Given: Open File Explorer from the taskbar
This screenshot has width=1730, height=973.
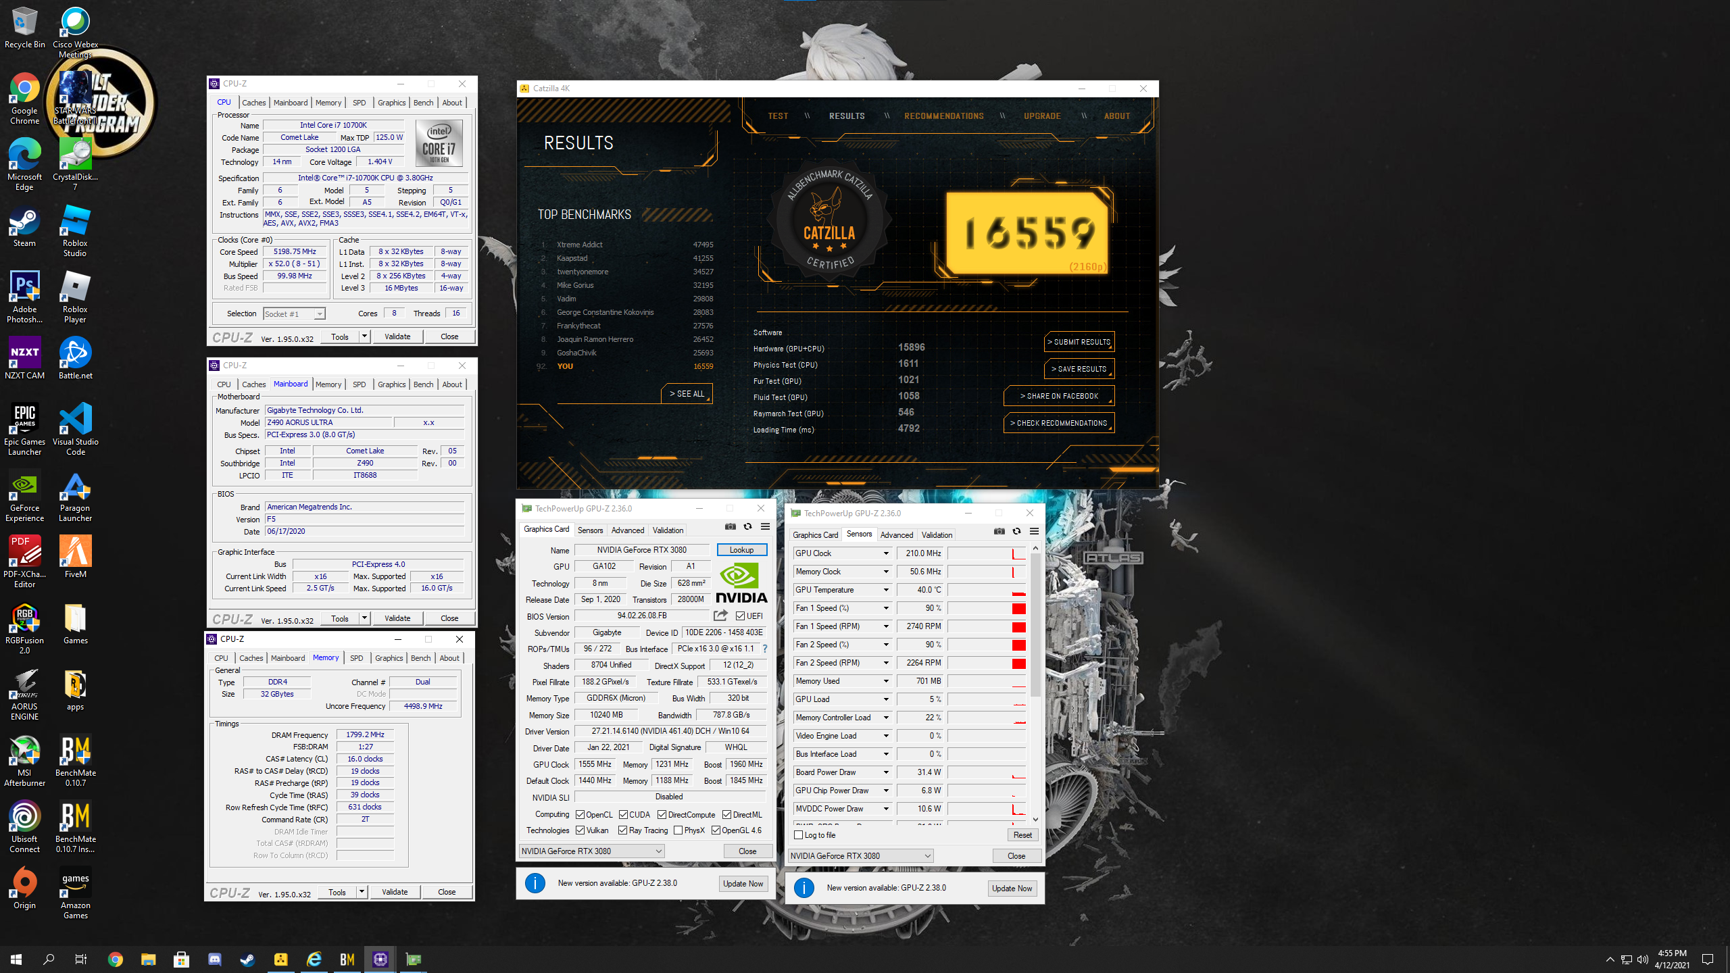Looking at the screenshot, I should point(149,959).
